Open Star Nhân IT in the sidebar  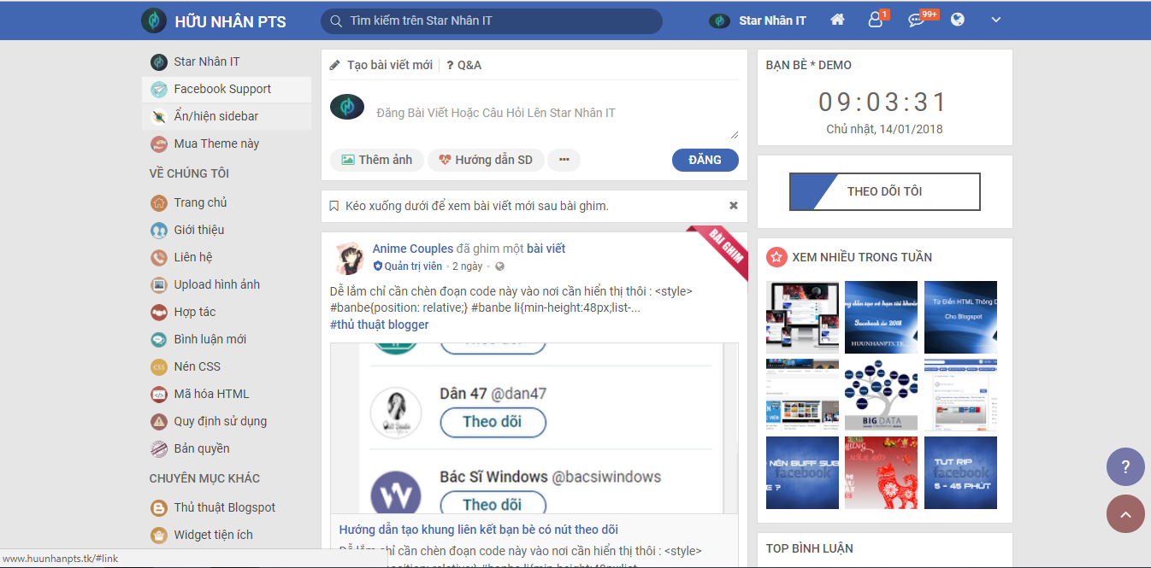(227, 61)
